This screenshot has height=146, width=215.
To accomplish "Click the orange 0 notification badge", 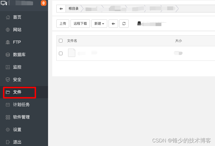I will 43,3.
